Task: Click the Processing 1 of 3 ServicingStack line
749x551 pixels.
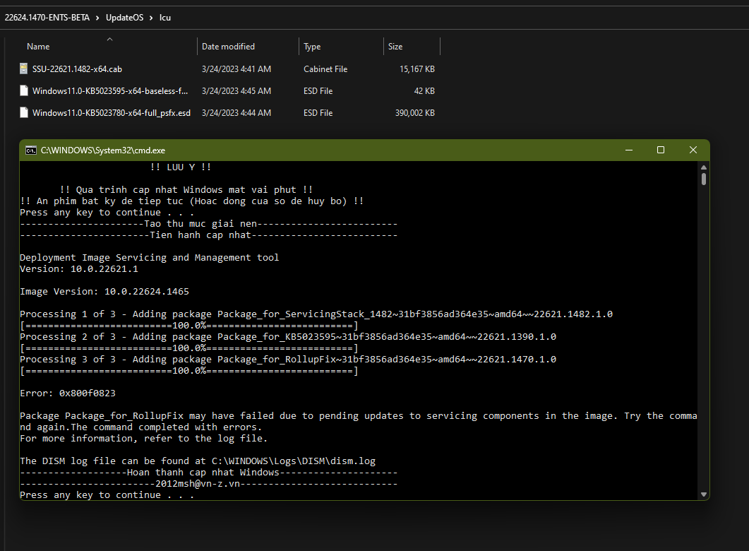Action: 316,314
